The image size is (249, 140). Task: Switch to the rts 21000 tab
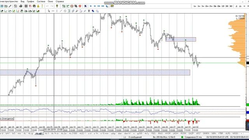point(73,133)
